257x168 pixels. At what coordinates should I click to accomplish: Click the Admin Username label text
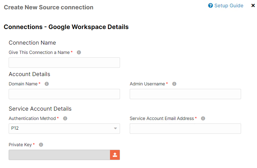point(147,84)
